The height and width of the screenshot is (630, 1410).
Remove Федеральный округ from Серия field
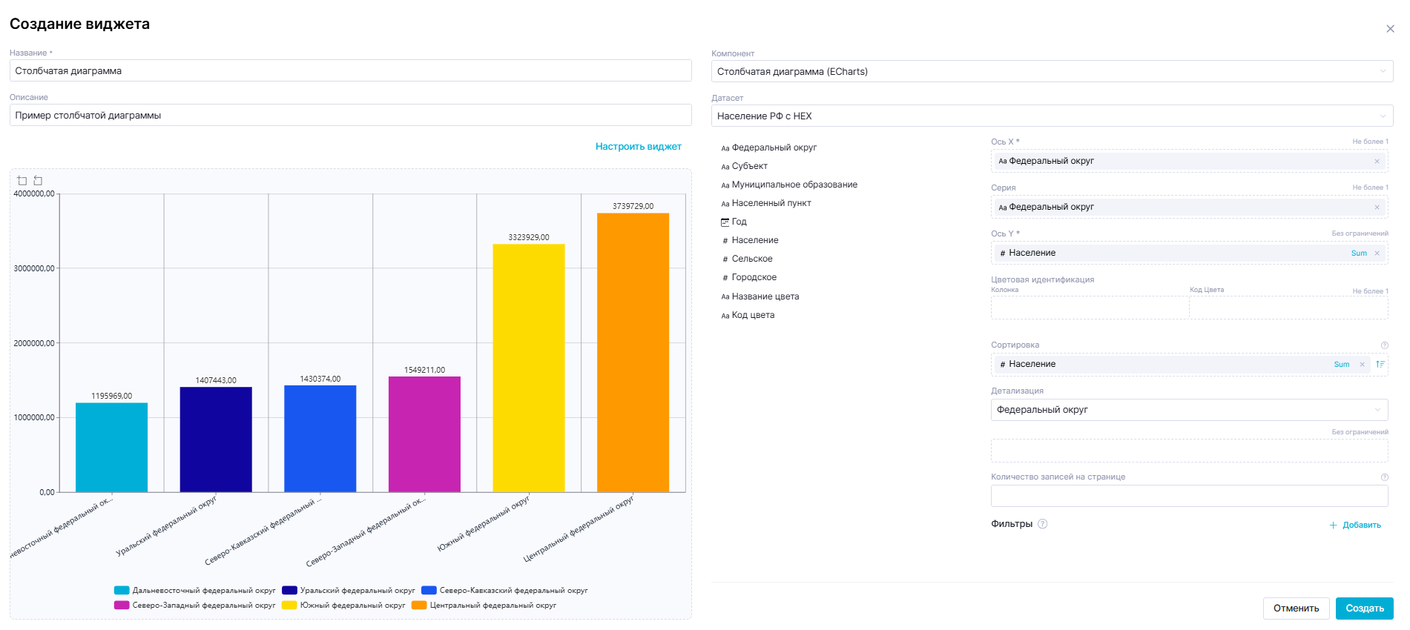pyautogui.click(x=1377, y=208)
